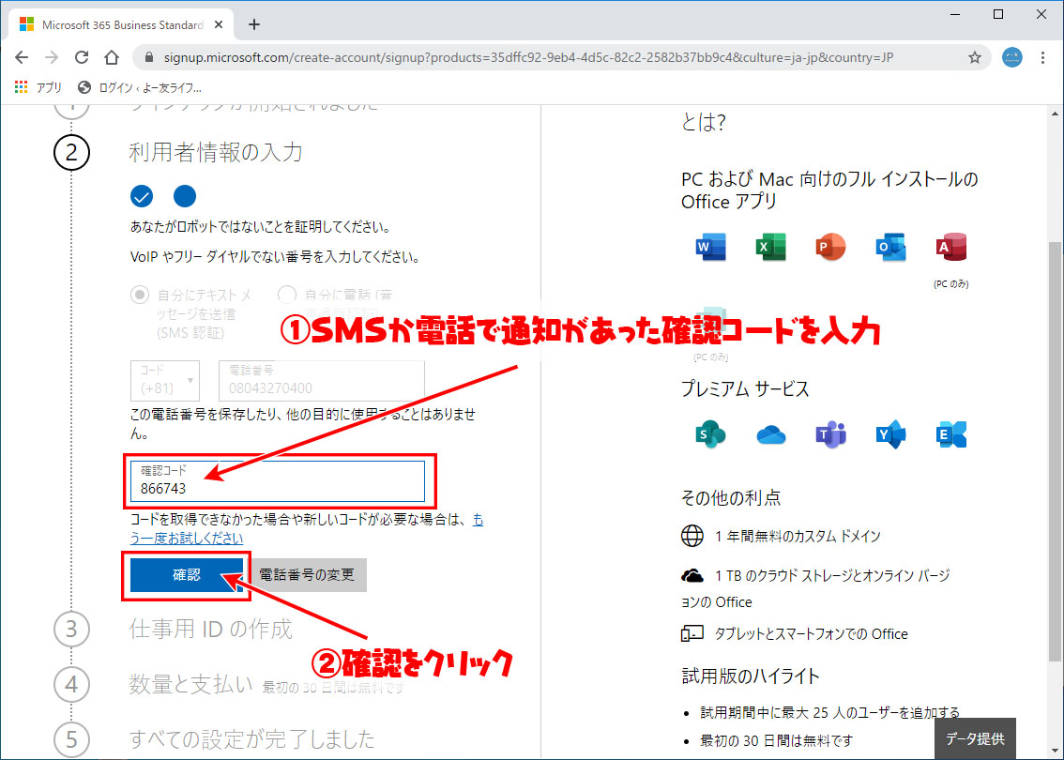Select the Microsoft 365 Business Standard tab
This screenshot has width=1064, height=760.
pos(121,24)
